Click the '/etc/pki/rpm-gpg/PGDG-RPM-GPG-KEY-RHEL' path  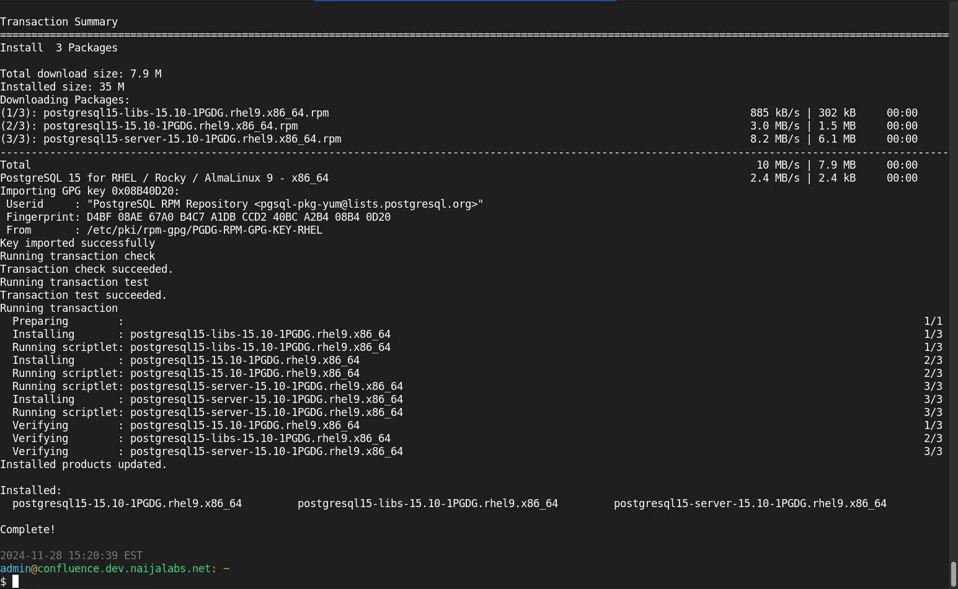tap(205, 230)
